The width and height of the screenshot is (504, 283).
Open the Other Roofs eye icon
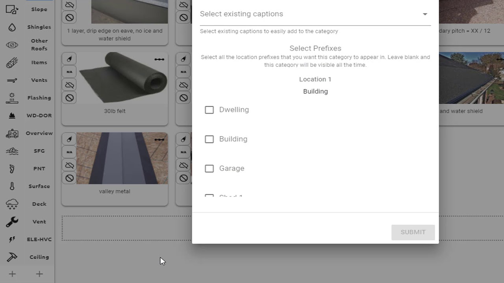click(12, 45)
